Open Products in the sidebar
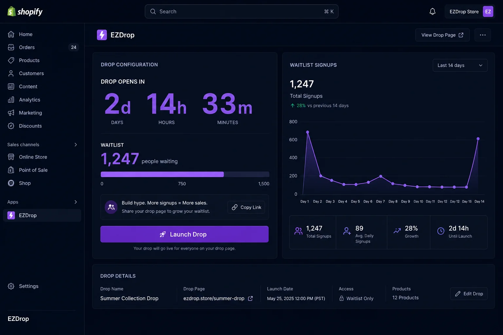This screenshot has height=335, width=503. click(x=42, y=60)
